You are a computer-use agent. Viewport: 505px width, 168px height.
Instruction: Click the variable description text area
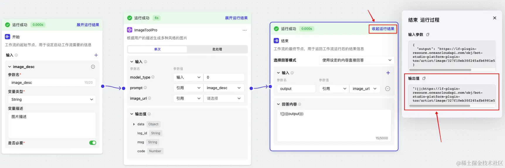pos(52,125)
